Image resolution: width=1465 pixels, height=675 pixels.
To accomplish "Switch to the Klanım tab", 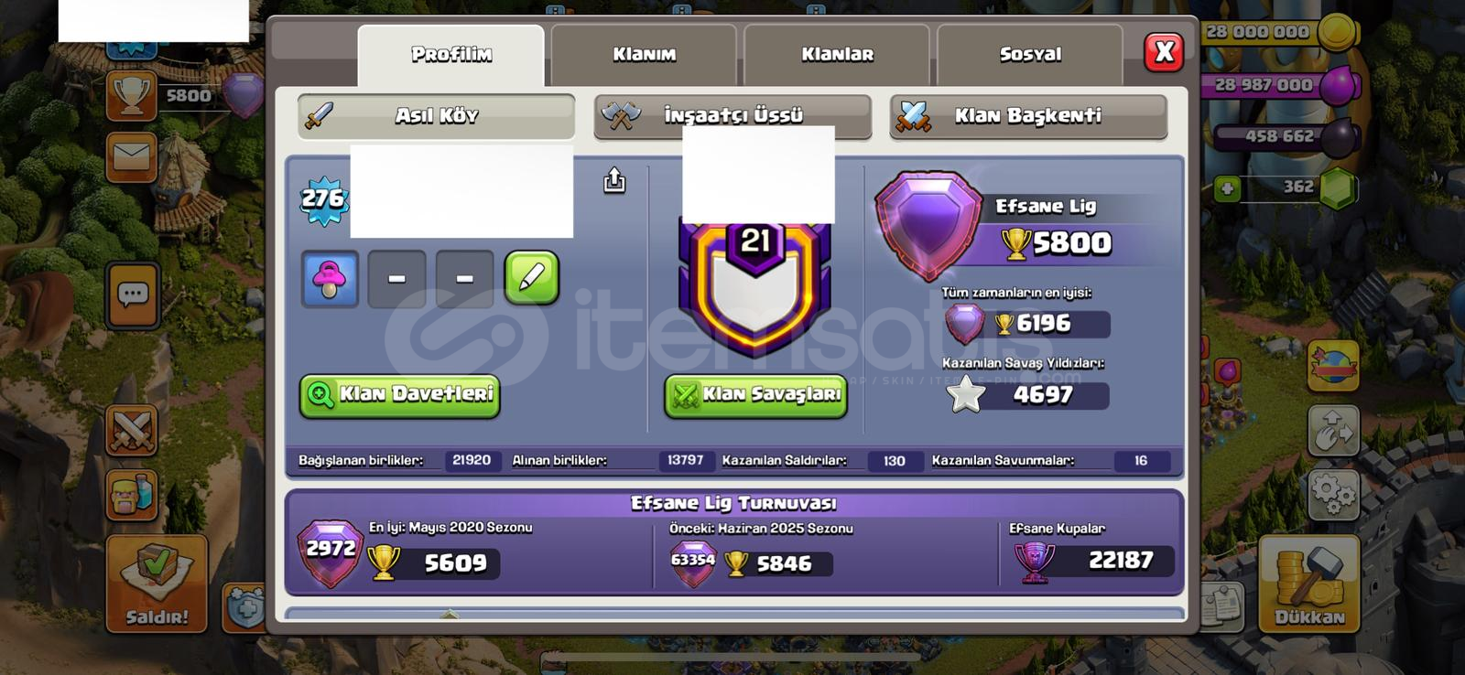I will [x=644, y=55].
